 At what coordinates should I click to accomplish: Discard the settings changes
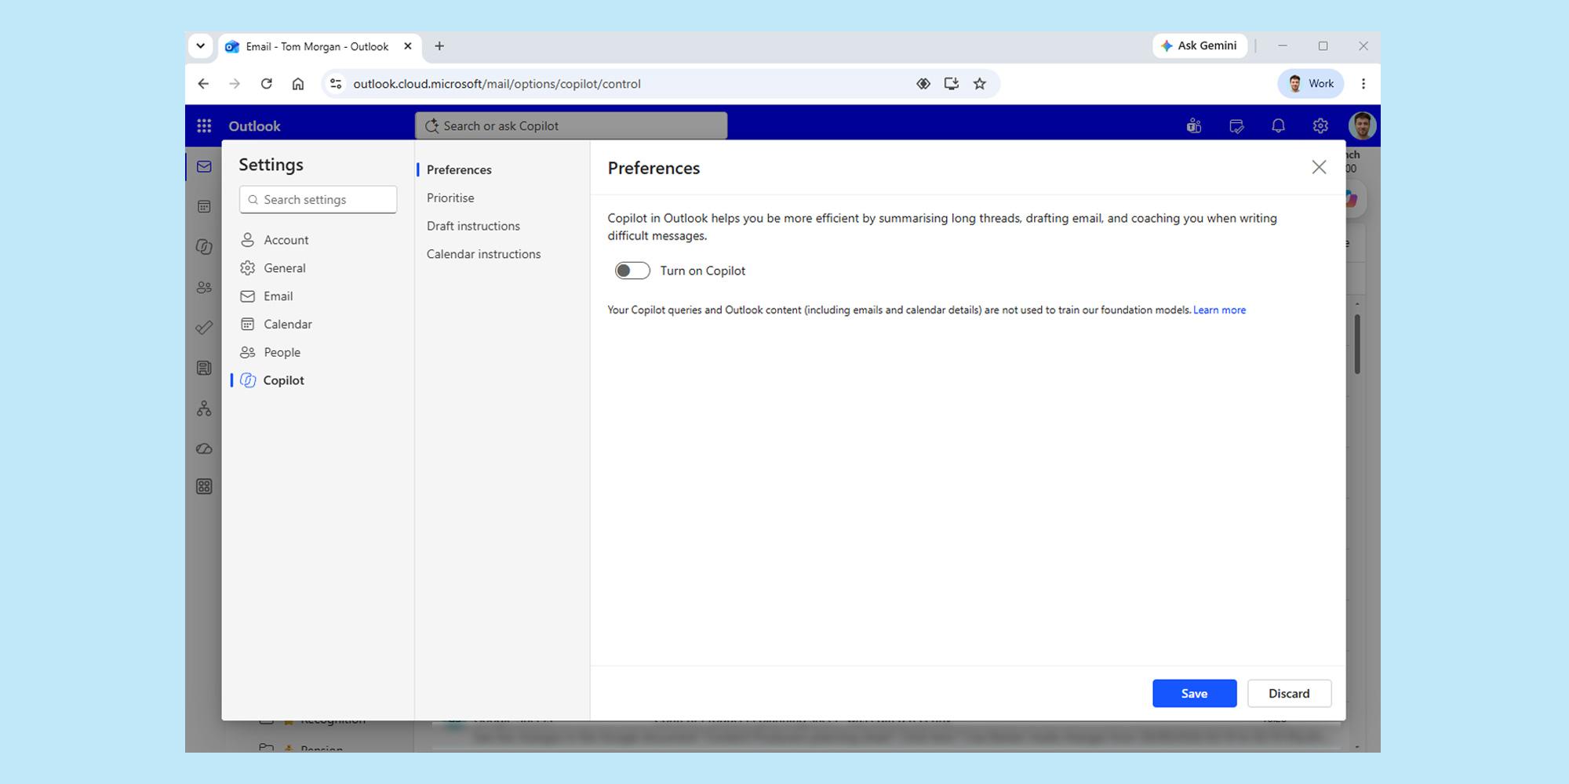(x=1289, y=694)
